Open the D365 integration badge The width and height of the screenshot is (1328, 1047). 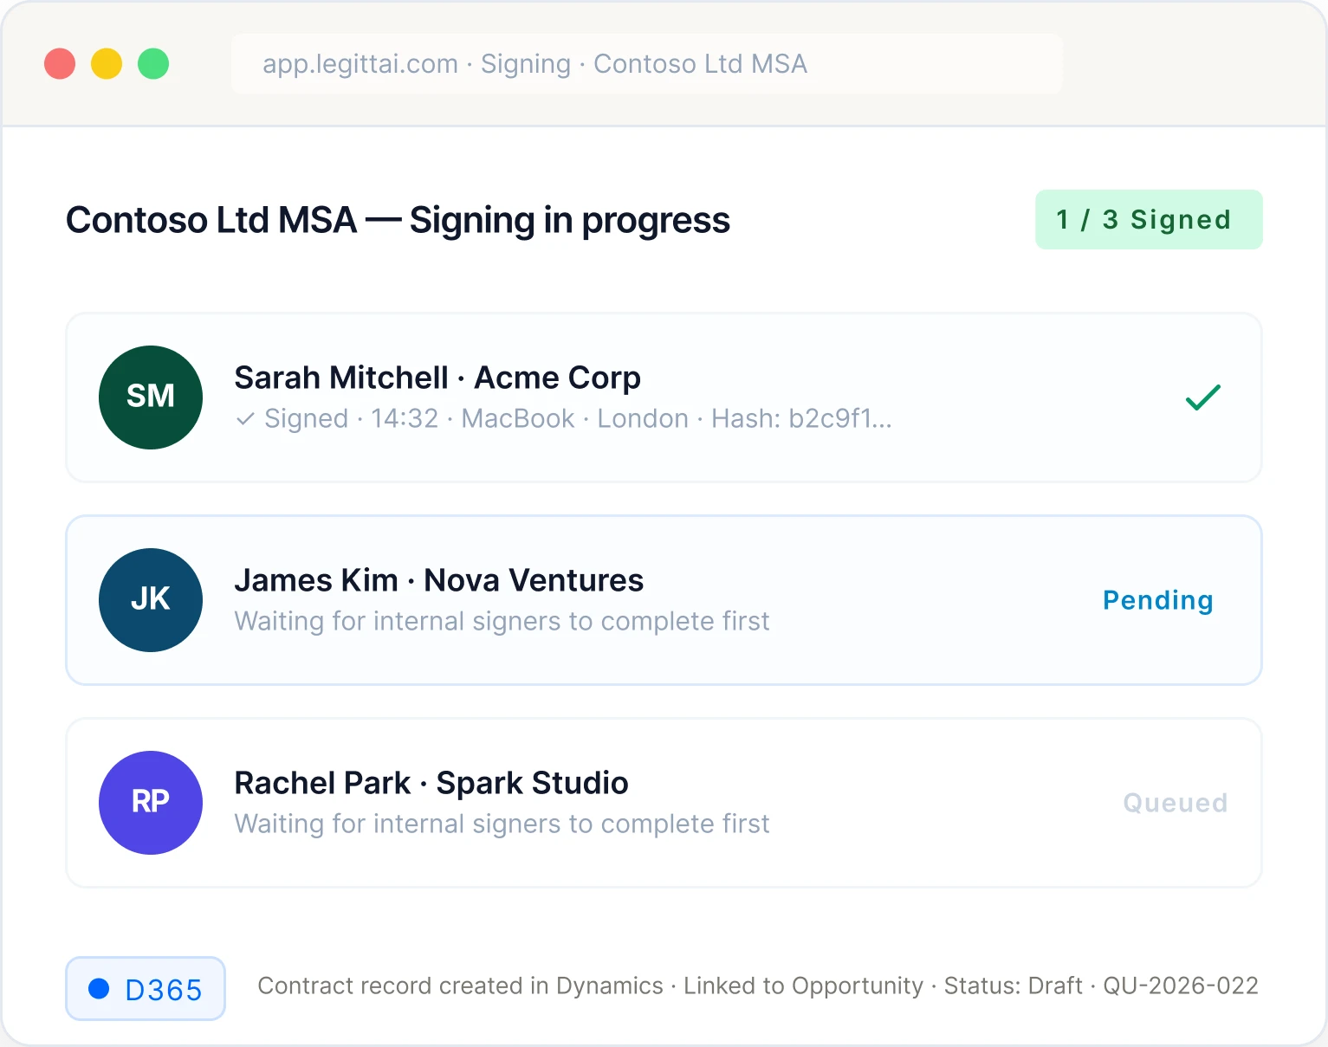pyautogui.click(x=145, y=987)
